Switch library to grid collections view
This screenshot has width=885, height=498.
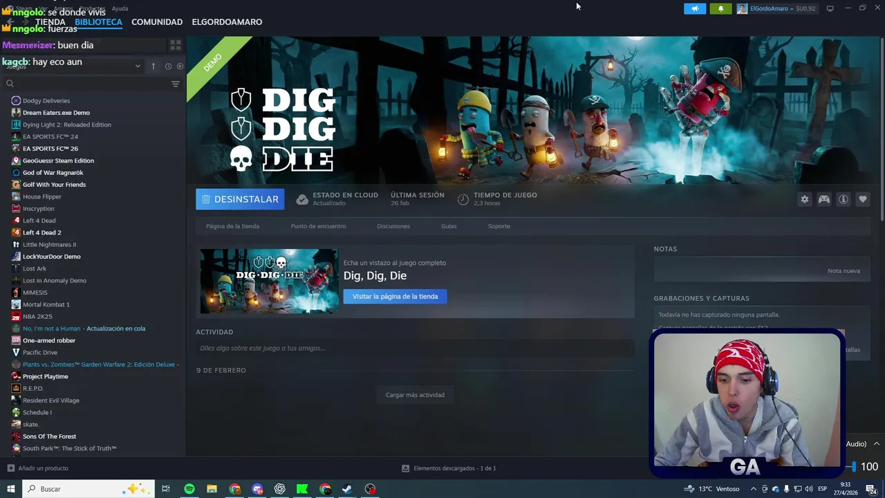pos(176,45)
